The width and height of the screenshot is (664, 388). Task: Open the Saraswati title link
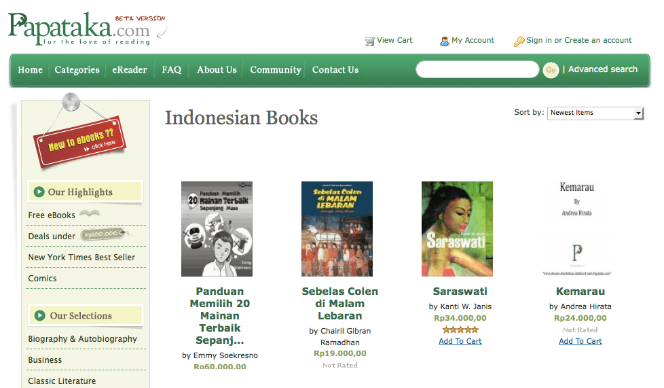[460, 292]
